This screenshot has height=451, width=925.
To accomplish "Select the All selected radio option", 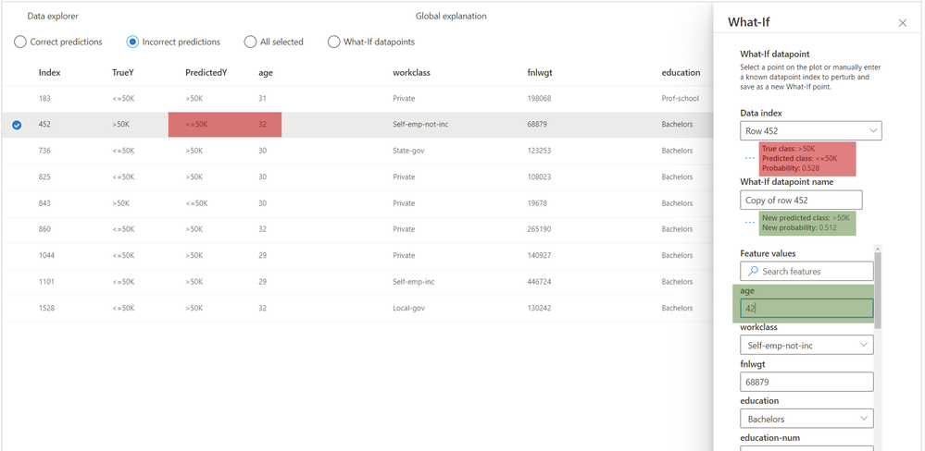I will tap(250, 42).
